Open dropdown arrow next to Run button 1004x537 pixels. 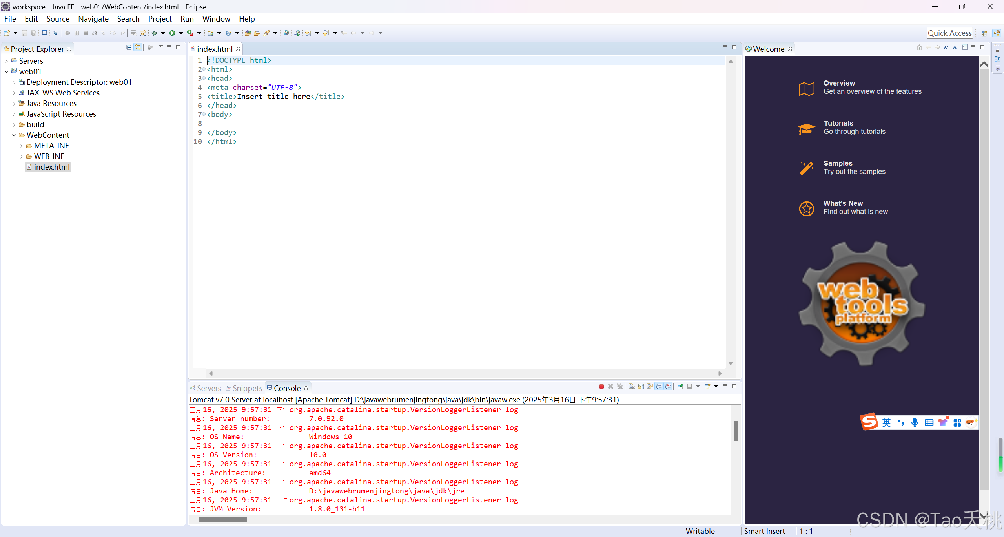point(181,33)
